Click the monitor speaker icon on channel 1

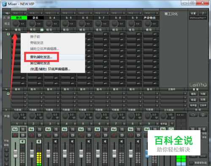click(x=22, y=142)
